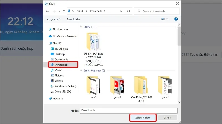The height and width of the screenshot is (124, 222).
Task: Collapse the Earlier this year (9) group
Action: pos(81,71)
